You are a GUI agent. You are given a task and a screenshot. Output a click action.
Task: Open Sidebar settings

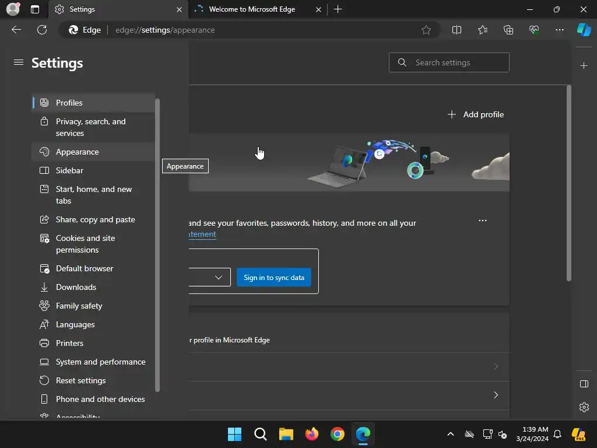point(93,170)
